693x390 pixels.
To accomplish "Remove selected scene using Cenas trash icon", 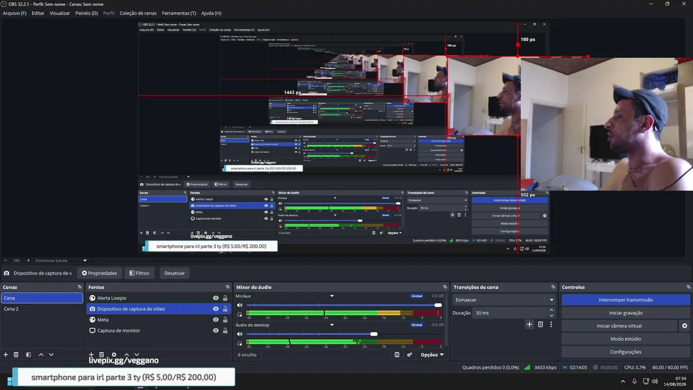I will 16,355.
